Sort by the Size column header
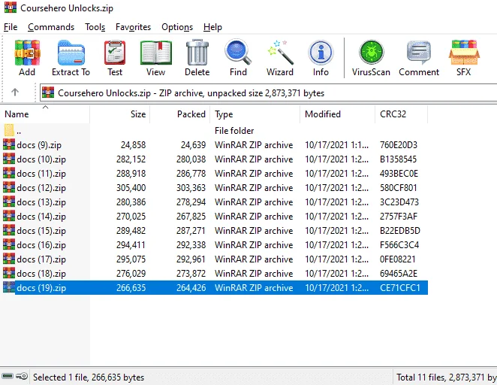 tap(120, 114)
